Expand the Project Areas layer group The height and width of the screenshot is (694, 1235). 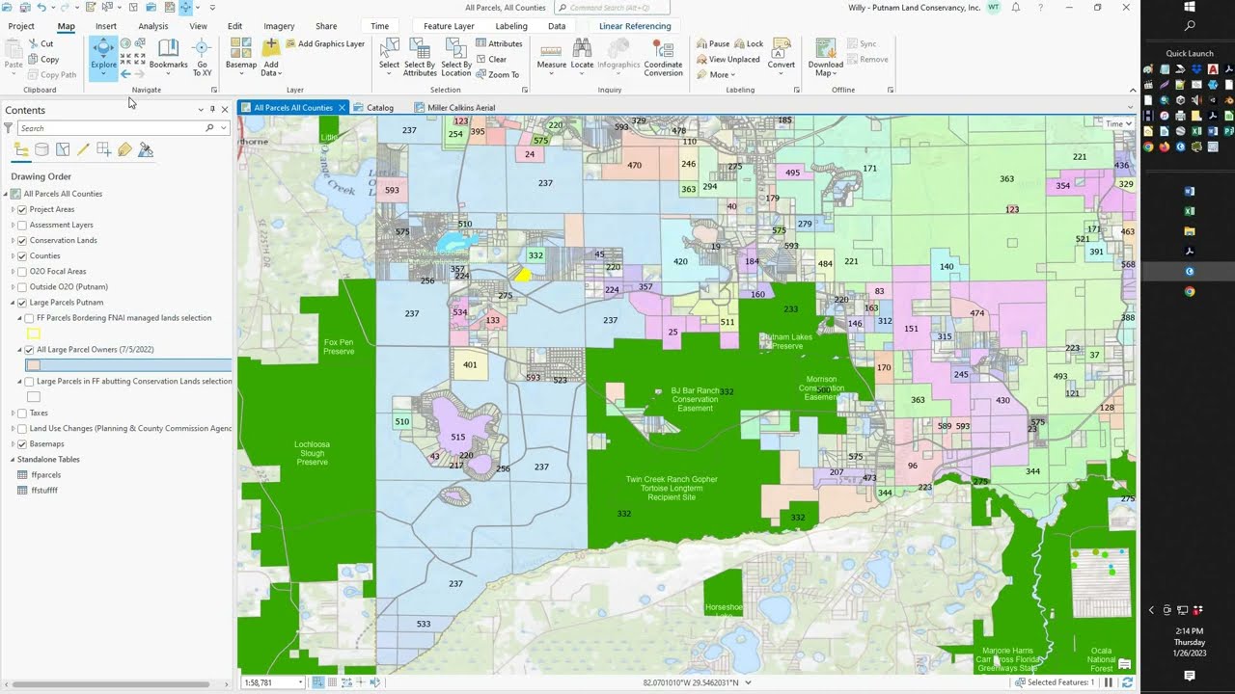14,209
